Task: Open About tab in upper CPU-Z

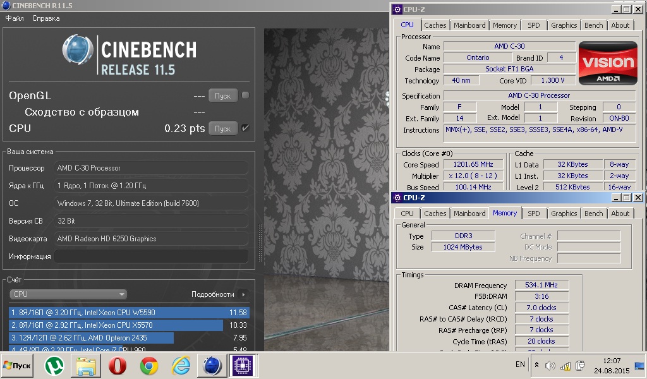Action: tap(620, 25)
